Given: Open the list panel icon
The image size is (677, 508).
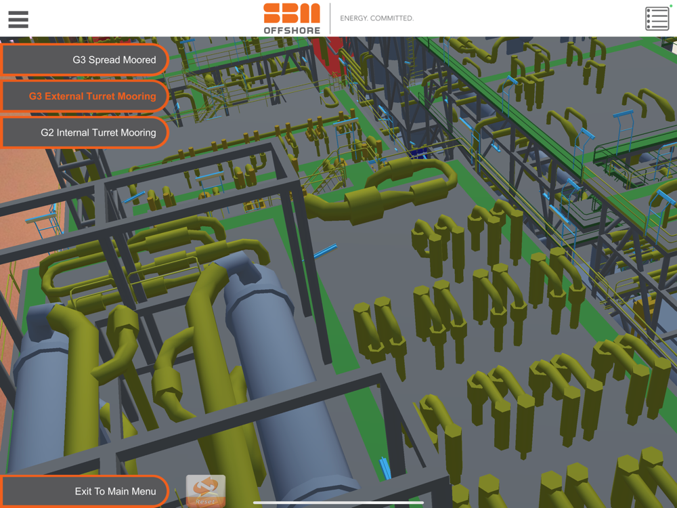Looking at the screenshot, I should point(657,18).
